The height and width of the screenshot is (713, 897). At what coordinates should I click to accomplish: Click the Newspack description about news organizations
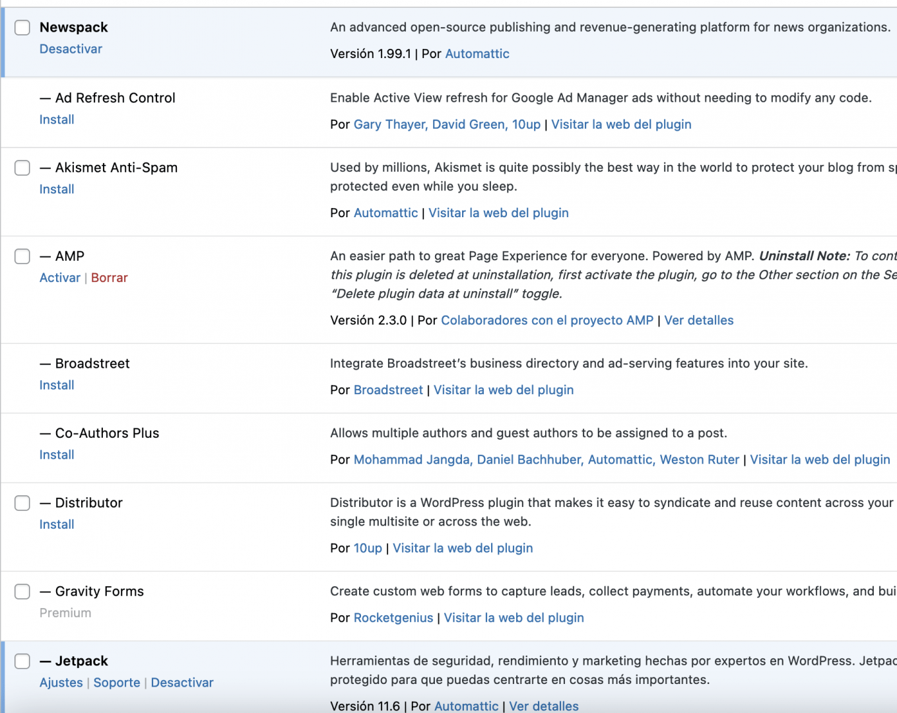pos(611,27)
